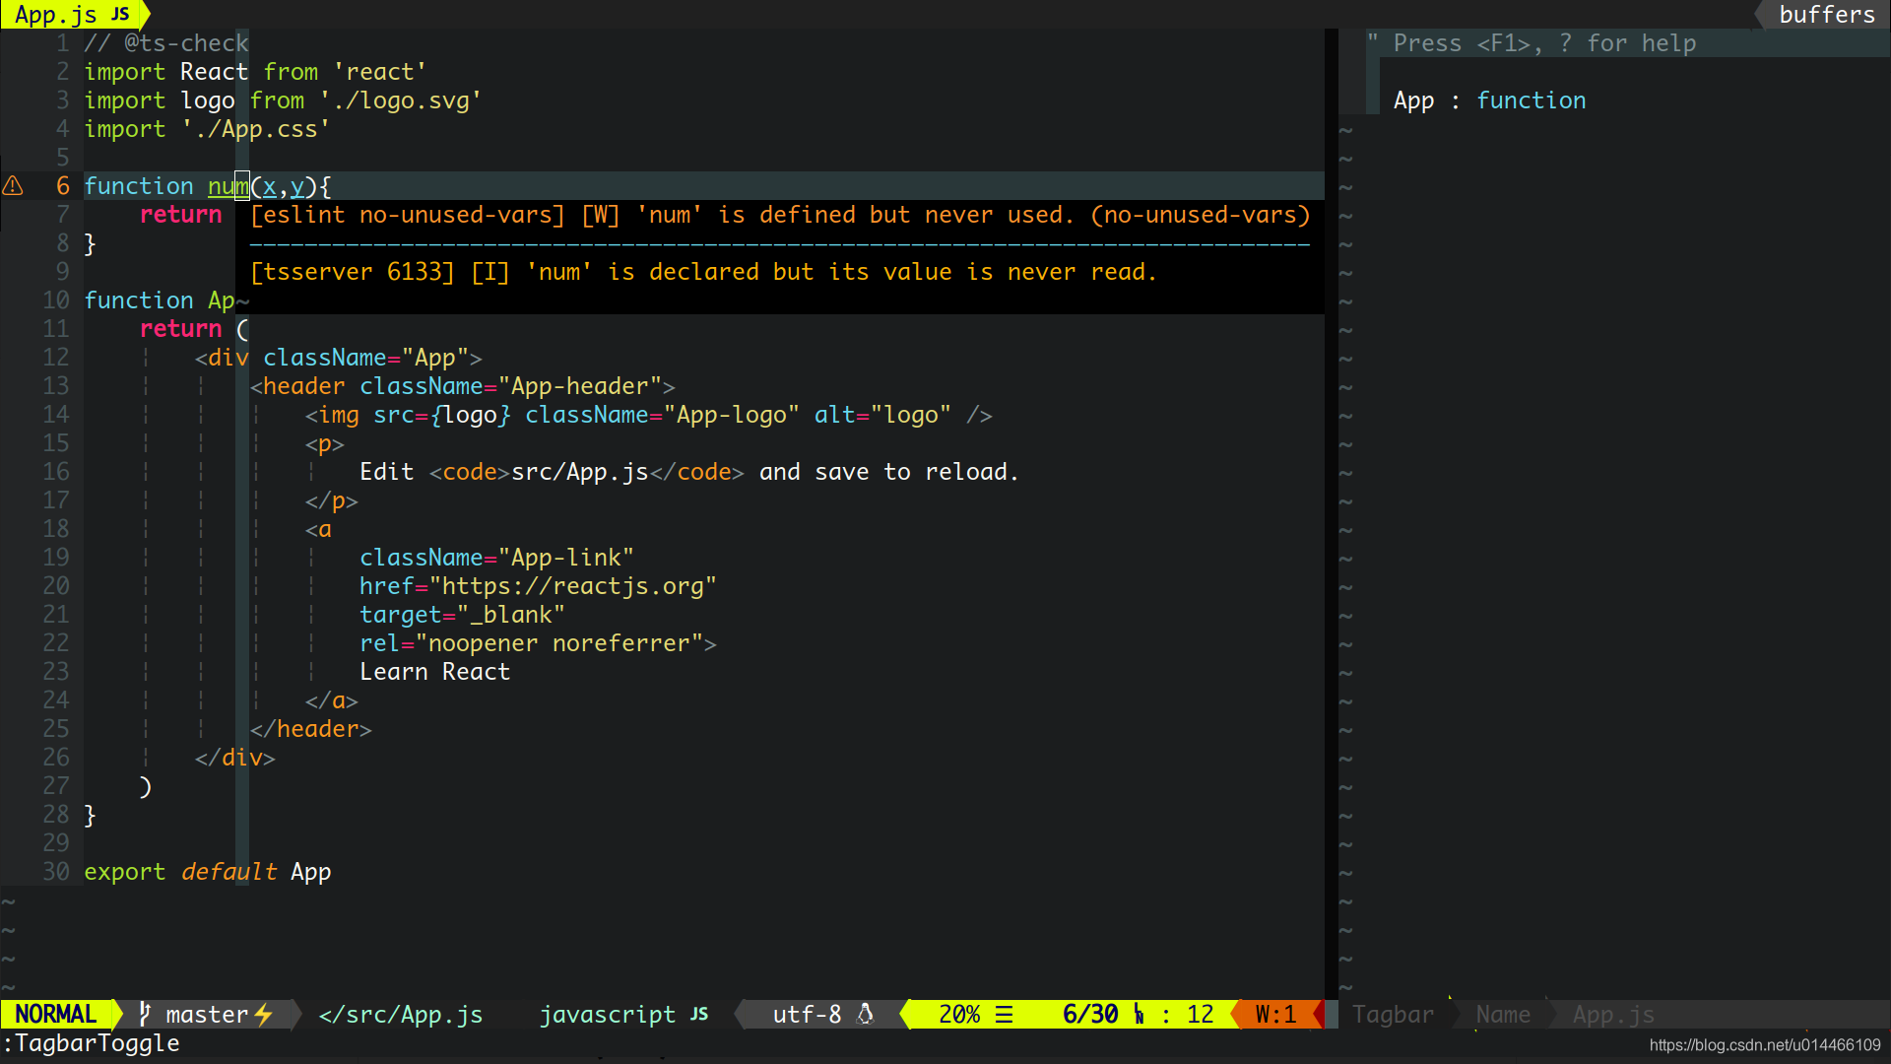Click the utf-8 encoding indicator

click(807, 1014)
